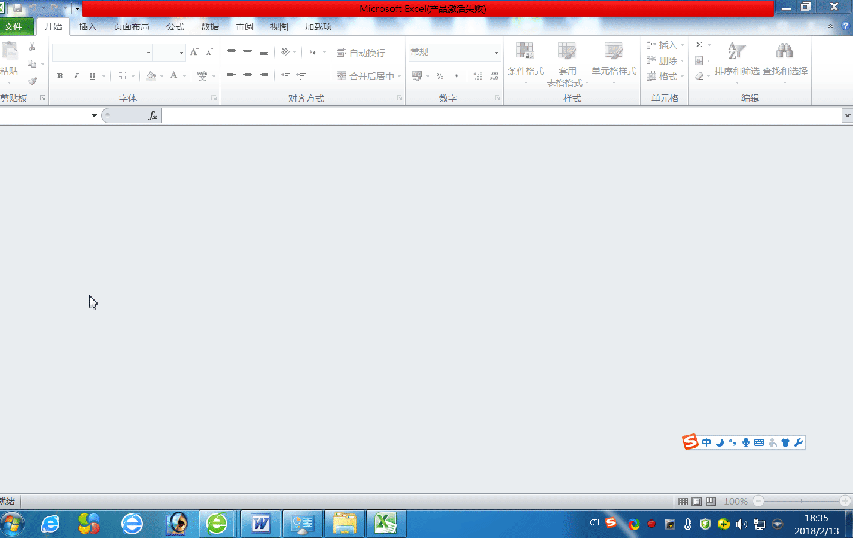Screen dimensions: 853x538
Task: Decrease decimal places icon
Action: click(493, 76)
